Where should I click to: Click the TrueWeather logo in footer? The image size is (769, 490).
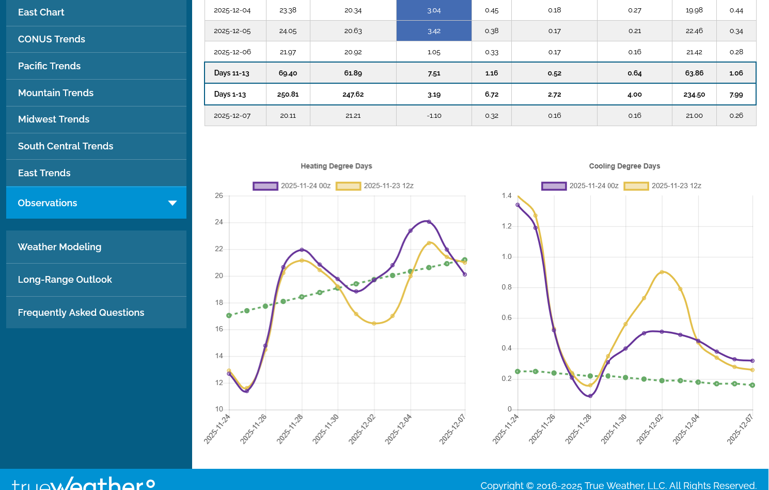coord(83,483)
